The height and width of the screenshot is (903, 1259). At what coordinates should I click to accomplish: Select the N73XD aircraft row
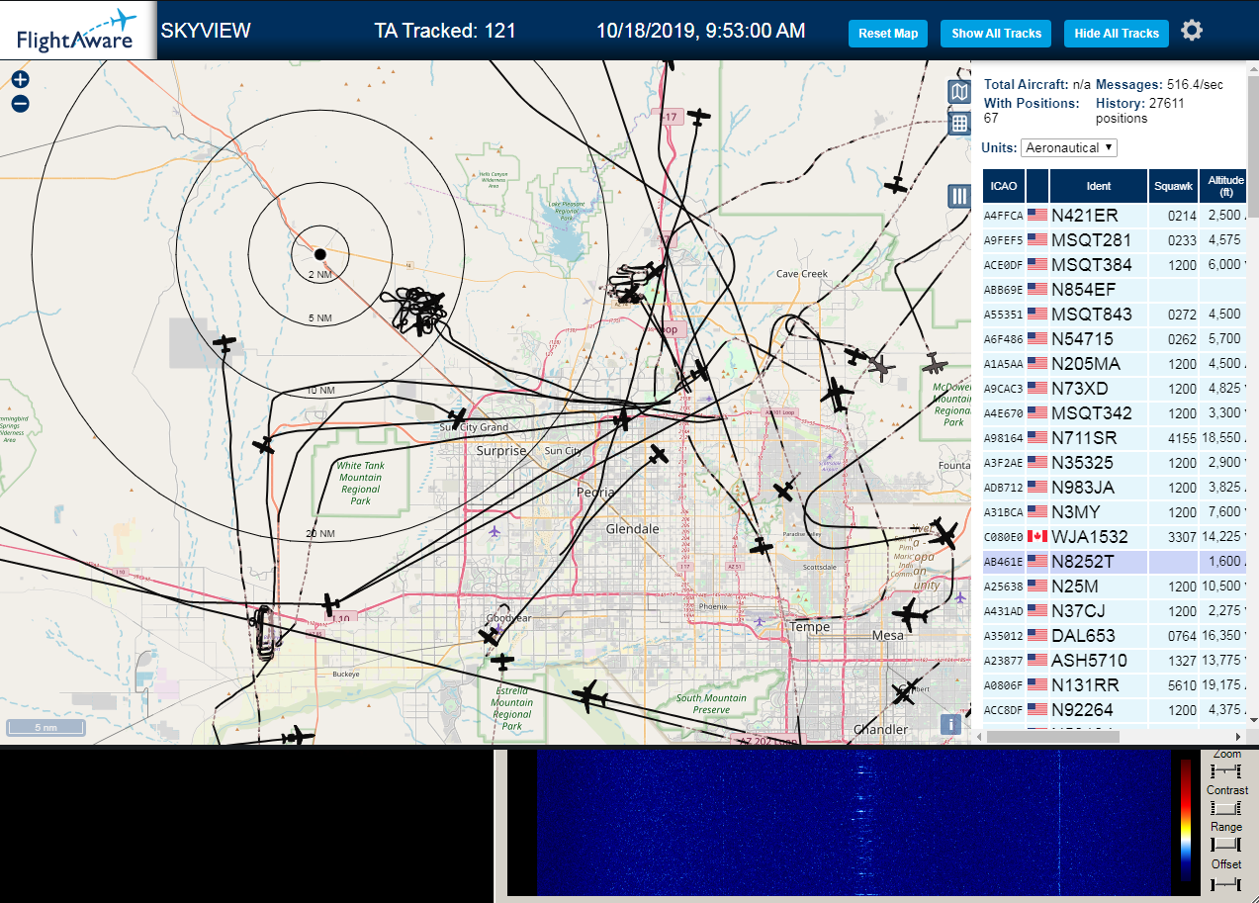pyautogui.click(x=1115, y=389)
